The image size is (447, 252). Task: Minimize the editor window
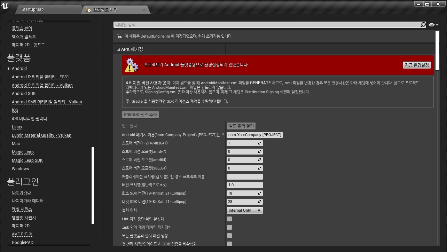418,4
